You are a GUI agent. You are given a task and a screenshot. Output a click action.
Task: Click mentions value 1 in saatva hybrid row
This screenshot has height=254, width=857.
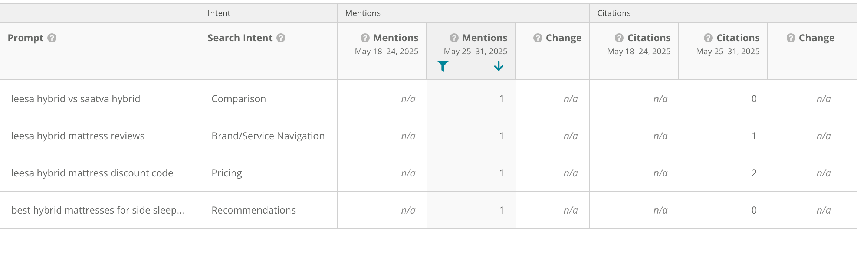click(x=502, y=99)
